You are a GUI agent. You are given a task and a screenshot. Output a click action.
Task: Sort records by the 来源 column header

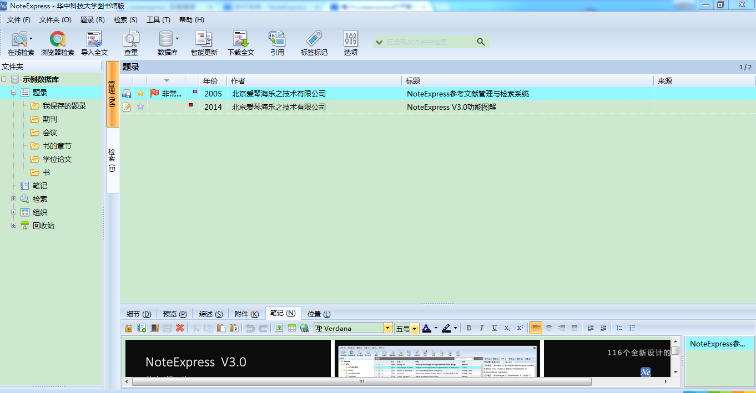pyautogui.click(x=705, y=81)
